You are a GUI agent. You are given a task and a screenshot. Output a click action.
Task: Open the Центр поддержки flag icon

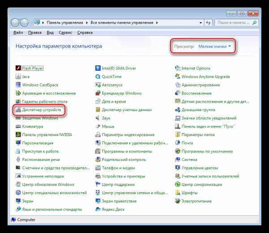(98, 184)
